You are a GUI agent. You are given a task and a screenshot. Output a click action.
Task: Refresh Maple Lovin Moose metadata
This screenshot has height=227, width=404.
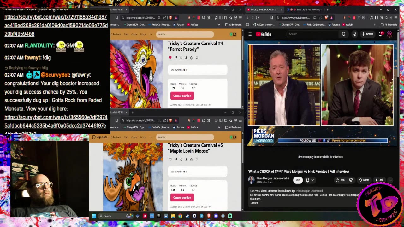coord(197,159)
